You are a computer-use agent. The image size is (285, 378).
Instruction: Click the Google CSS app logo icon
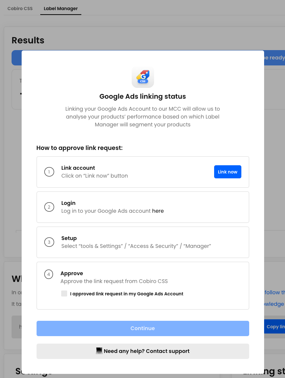[143, 77]
